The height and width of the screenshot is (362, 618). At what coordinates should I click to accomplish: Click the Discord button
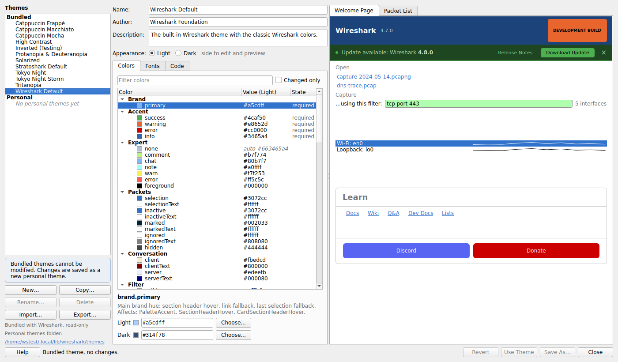pos(406,251)
